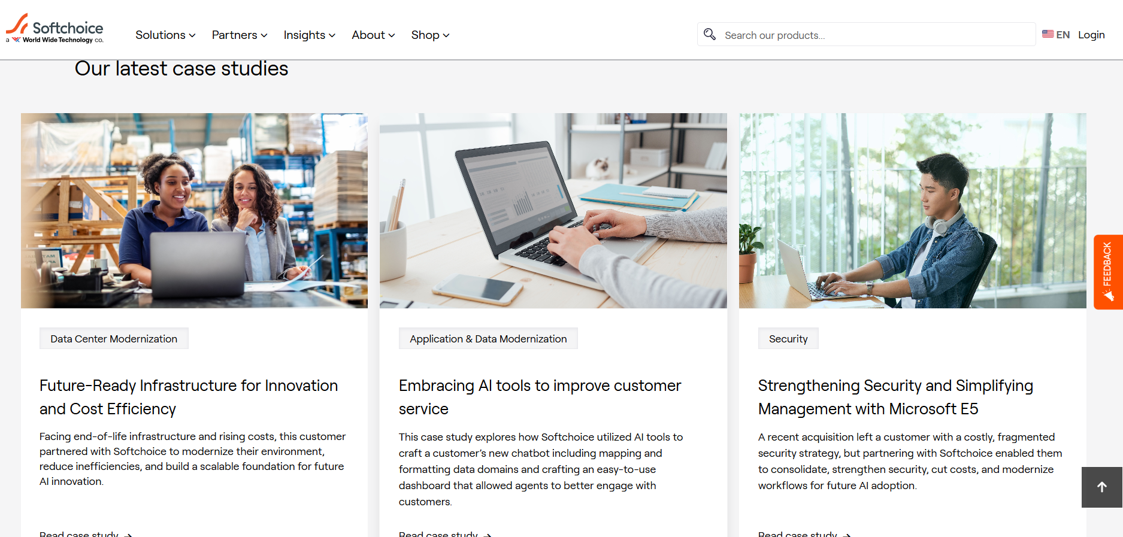Screen dimensions: 1123x537
Task: Expand the Partners menu
Action: click(240, 35)
